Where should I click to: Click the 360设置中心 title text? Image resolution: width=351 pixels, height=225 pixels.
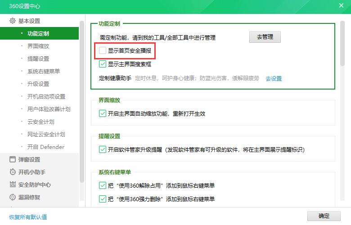coord(24,6)
